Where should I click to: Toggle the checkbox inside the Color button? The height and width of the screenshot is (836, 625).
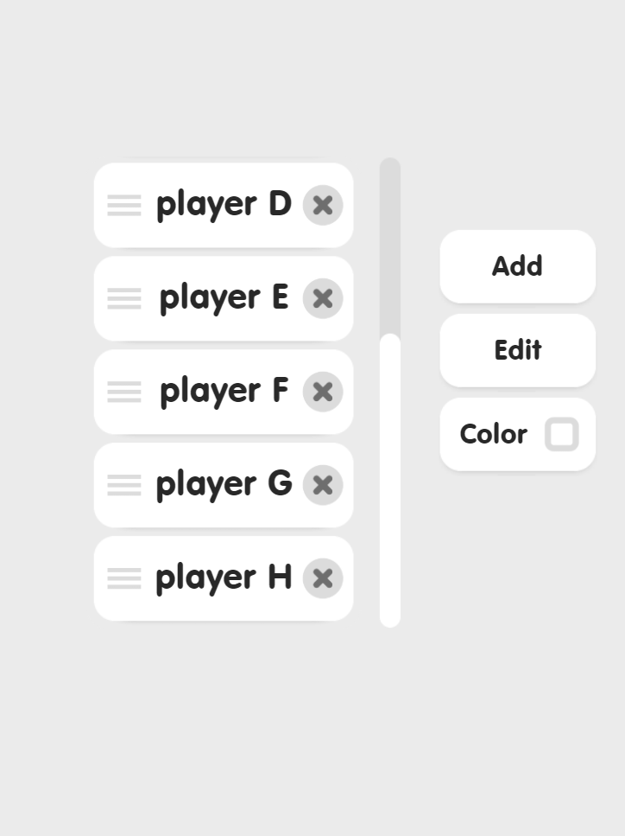(x=561, y=435)
